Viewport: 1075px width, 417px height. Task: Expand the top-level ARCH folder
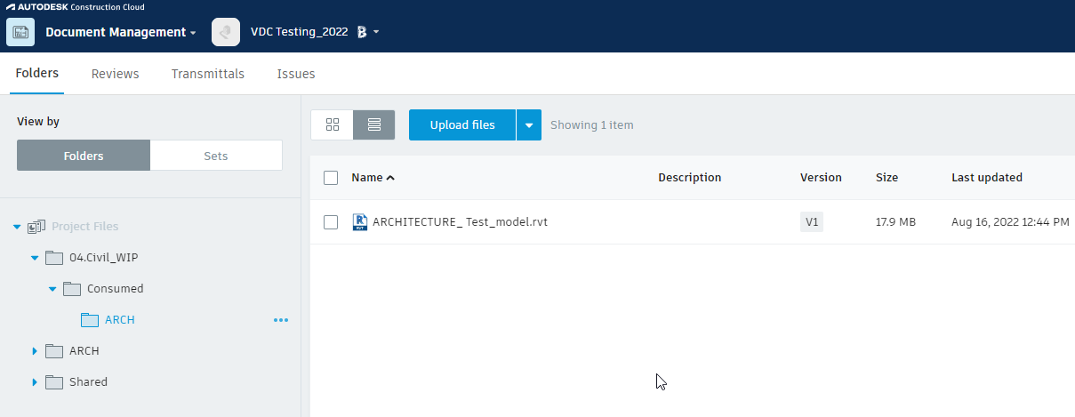click(x=35, y=351)
